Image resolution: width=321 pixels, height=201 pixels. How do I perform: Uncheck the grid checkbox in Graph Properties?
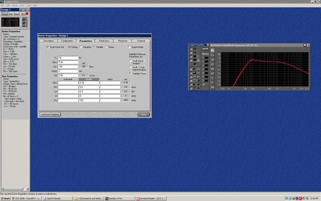191,53
